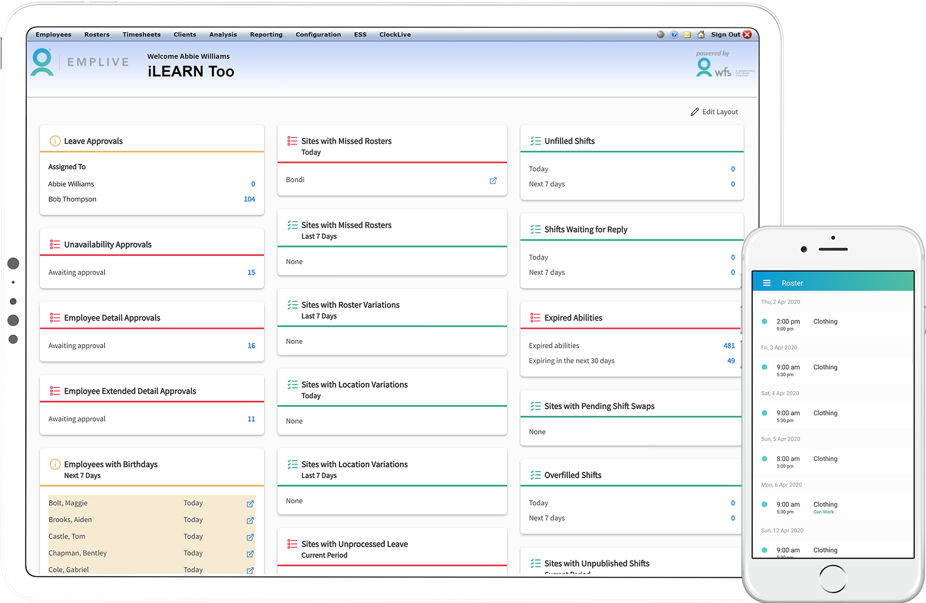Click the 481 expired abilities count
The height and width of the screenshot is (603, 926).
pos(729,345)
